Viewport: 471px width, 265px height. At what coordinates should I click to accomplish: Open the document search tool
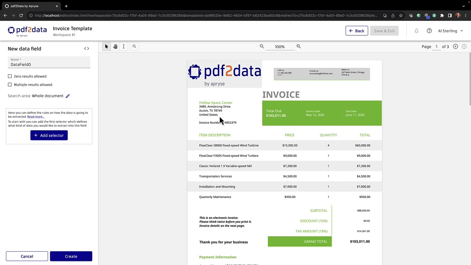[x=134, y=46]
